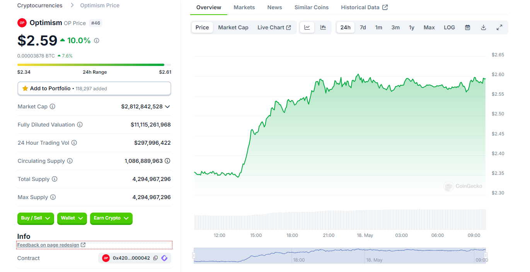The width and height of the screenshot is (530, 272).
Task: Select the Market Cap chart mode
Action: [233, 27]
